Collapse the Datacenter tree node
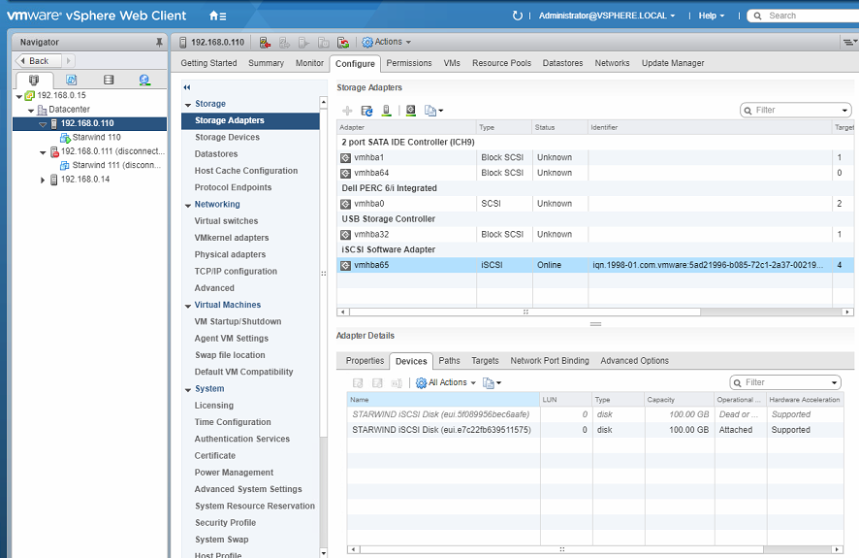This screenshot has width=859, height=558. click(31, 111)
